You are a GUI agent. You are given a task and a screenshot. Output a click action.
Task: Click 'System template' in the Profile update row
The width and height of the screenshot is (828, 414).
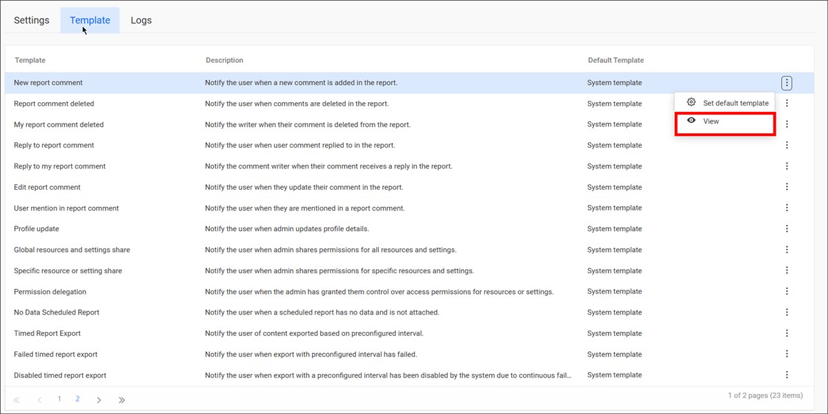[x=614, y=229]
